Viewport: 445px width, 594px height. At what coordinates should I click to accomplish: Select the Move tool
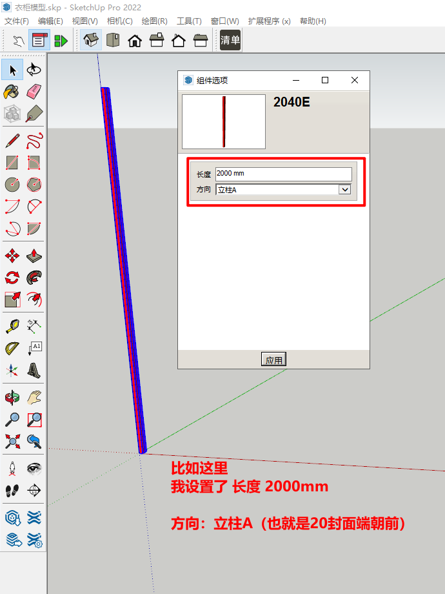(12, 256)
